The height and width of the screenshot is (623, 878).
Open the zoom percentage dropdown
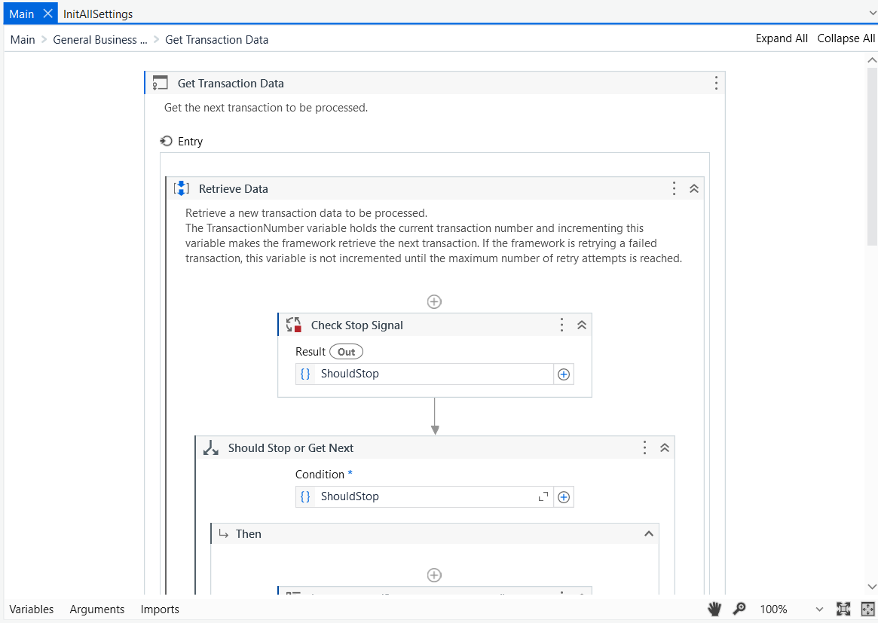[819, 609]
